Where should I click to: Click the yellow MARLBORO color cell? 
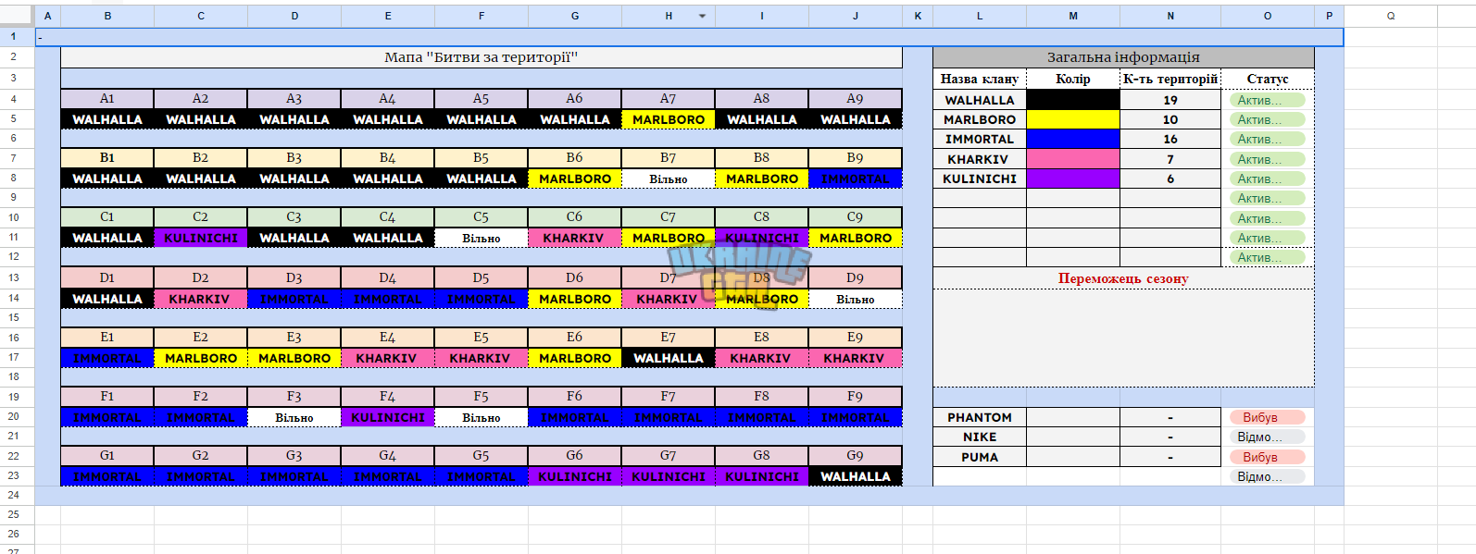(1073, 119)
